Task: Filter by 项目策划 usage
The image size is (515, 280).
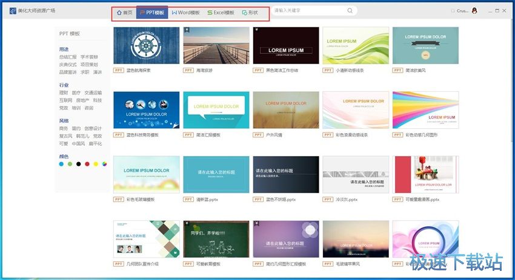Action: (x=89, y=65)
